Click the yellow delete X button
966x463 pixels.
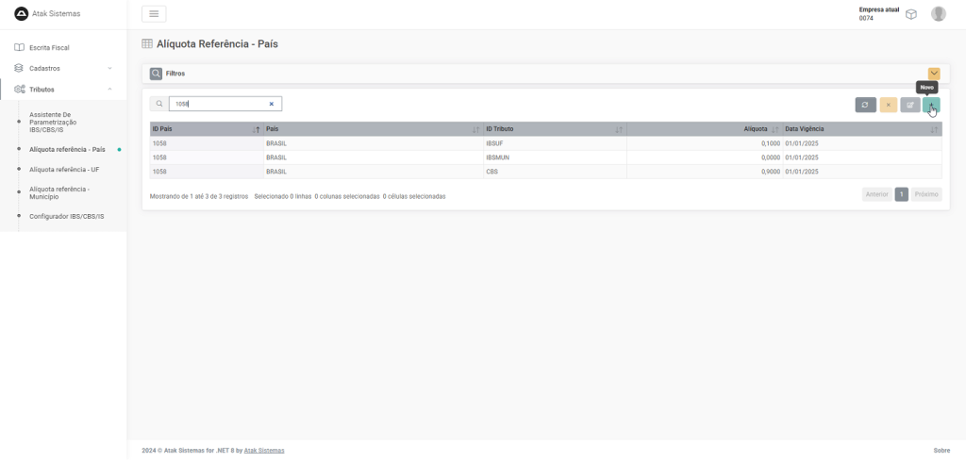888,105
